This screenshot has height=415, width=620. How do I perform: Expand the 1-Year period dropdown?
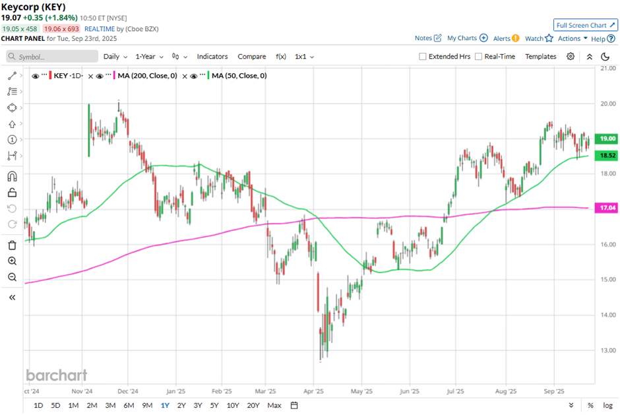150,57
